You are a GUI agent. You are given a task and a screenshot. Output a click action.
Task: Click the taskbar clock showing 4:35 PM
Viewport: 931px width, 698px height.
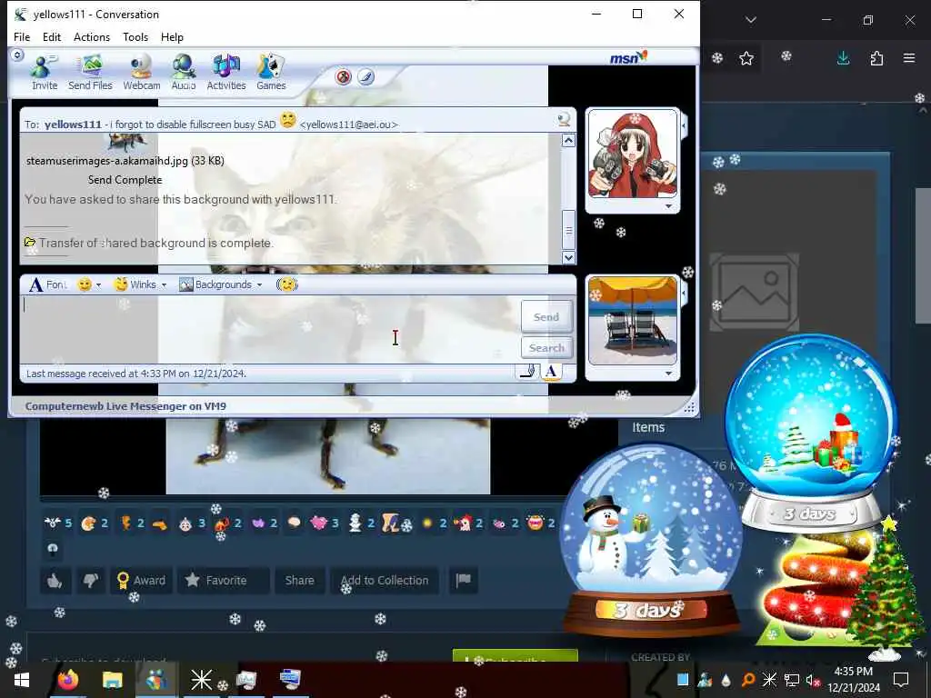click(853, 680)
